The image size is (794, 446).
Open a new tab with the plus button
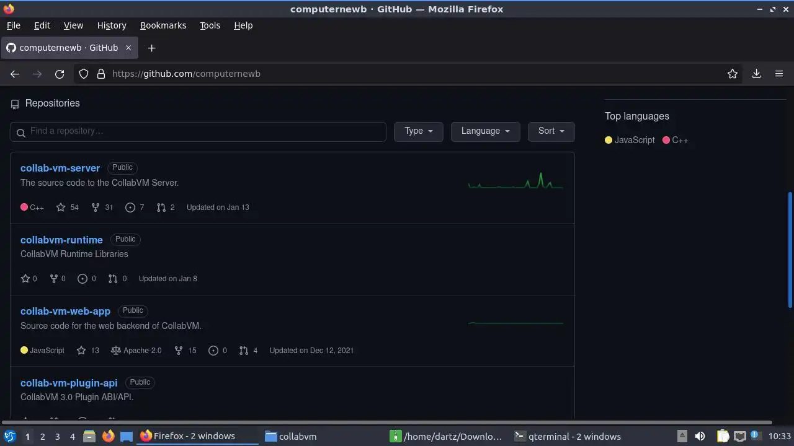151,48
